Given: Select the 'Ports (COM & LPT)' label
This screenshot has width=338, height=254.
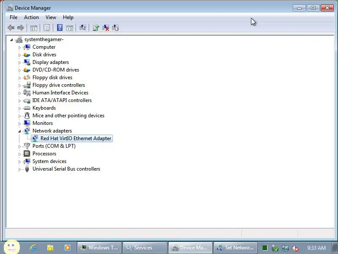Looking at the screenshot, I should 54,146.
